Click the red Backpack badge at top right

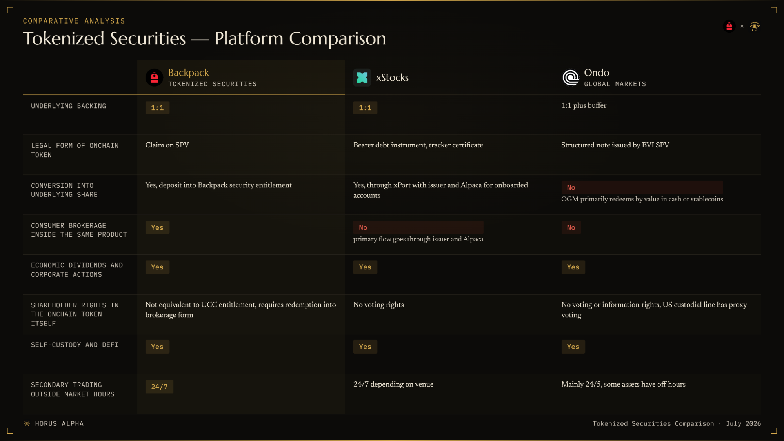(x=729, y=26)
